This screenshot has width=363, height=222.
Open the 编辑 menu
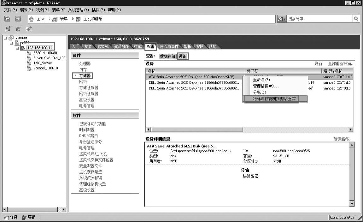(26, 10)
